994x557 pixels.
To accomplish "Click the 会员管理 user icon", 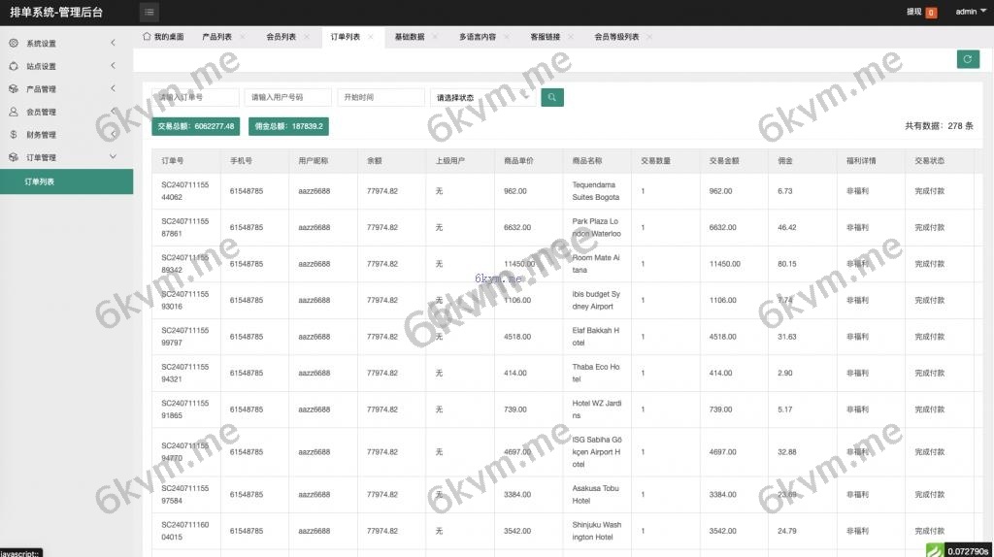I will pyautogui.click(x=14, y=112).
